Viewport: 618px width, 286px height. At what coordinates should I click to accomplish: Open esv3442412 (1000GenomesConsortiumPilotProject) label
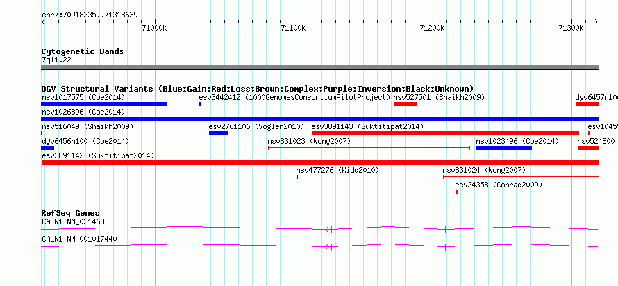coord(294,97)
